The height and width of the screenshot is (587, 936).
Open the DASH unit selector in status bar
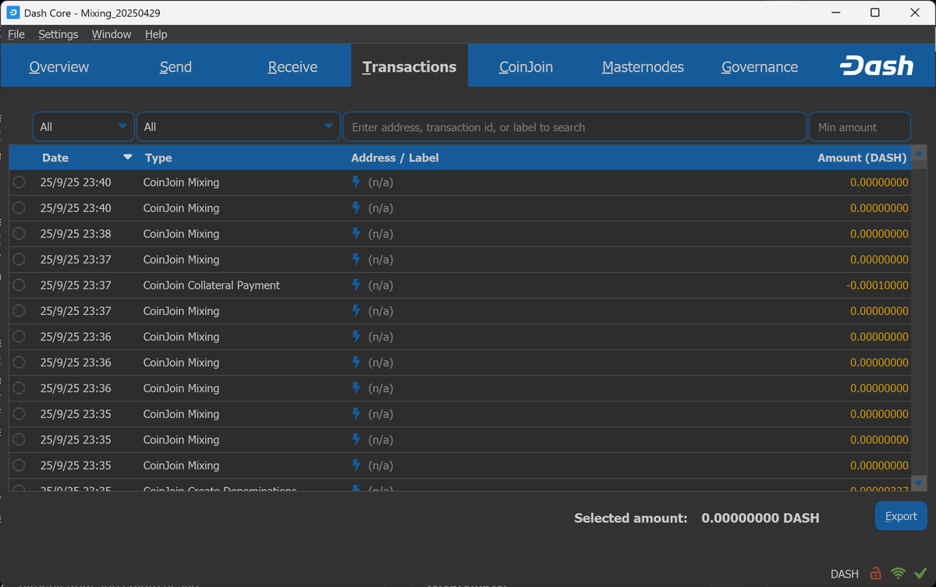coord(844,574)
